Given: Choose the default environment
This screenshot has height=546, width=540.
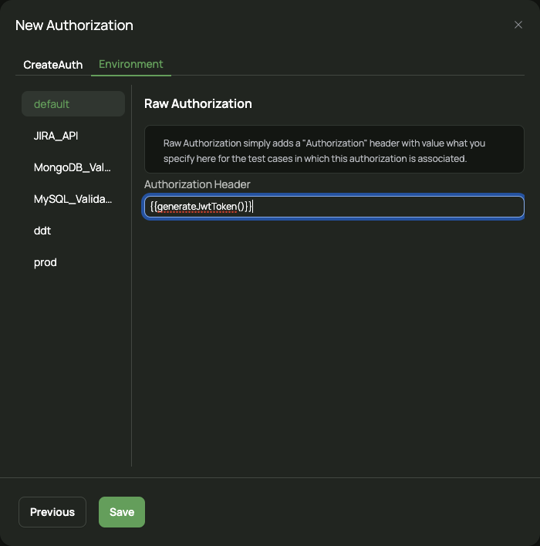Looking at the screenshot, I should click(x=73, y=104).
